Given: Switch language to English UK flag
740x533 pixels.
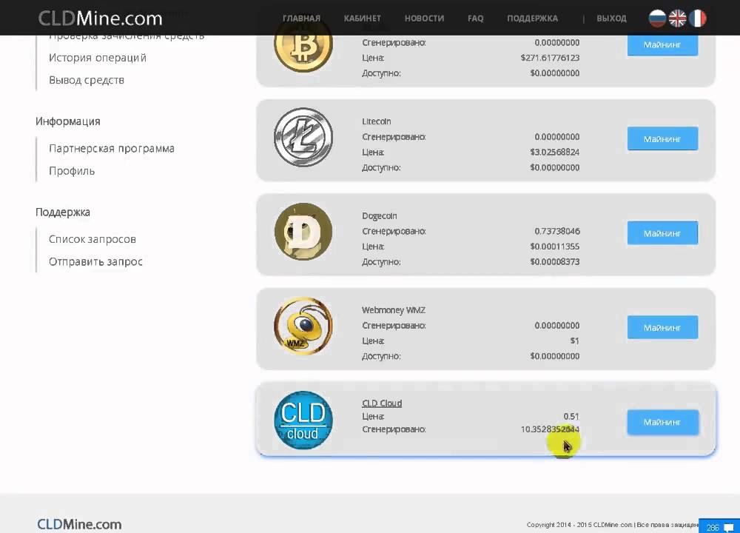Looking at the screenshot, I should tap(677, 19).
